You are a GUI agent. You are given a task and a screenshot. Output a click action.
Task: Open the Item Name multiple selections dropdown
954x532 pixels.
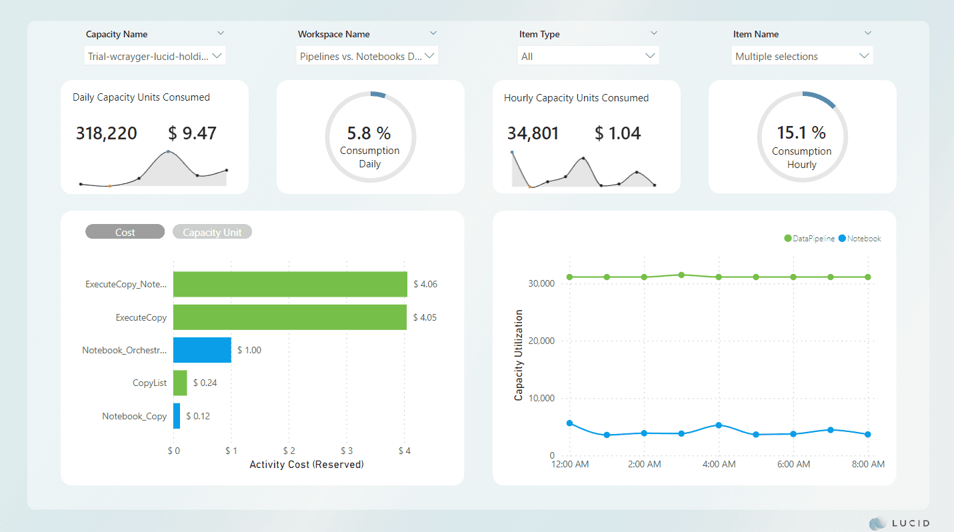point(802,55)
